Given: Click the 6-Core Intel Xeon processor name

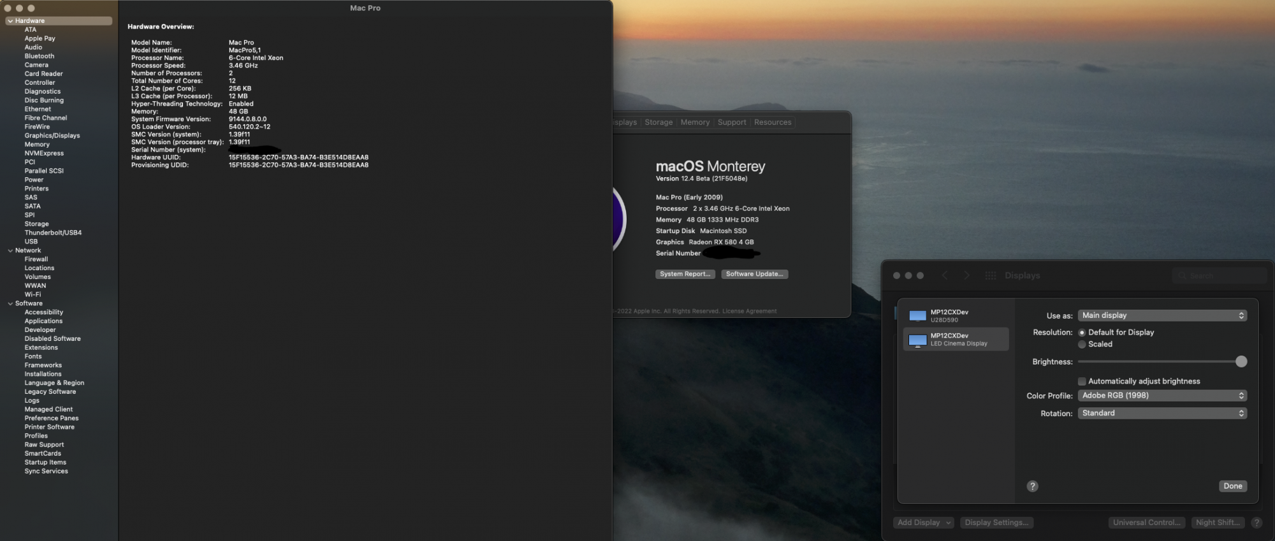Looking at the screenshot, I should pos(256,58).
